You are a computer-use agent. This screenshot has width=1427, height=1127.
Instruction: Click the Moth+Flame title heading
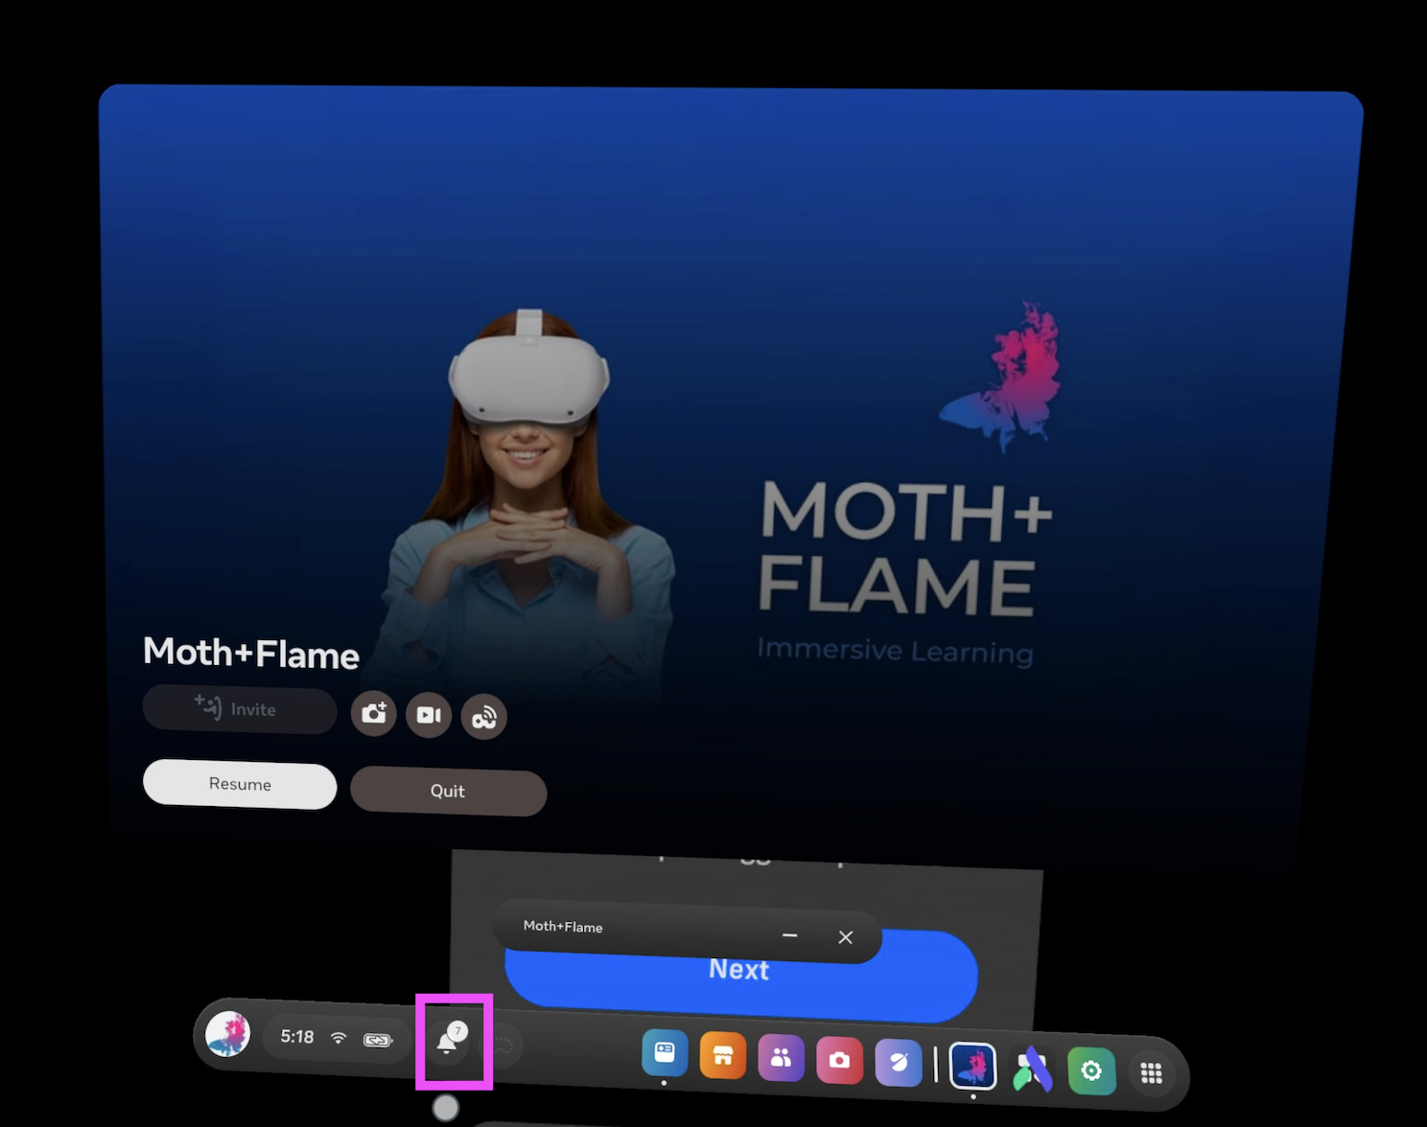[251, 653]
